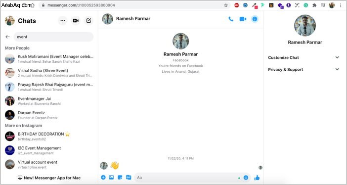
Task: Open BIRTHDAY DECORATION Instagram result
Action: (49, 136)
